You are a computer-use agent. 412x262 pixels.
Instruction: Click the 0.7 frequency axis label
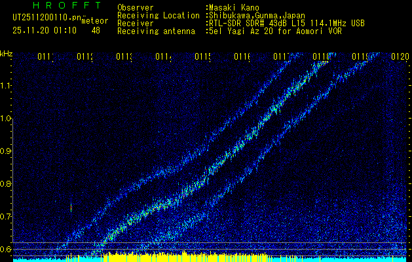tap(5, 217)
